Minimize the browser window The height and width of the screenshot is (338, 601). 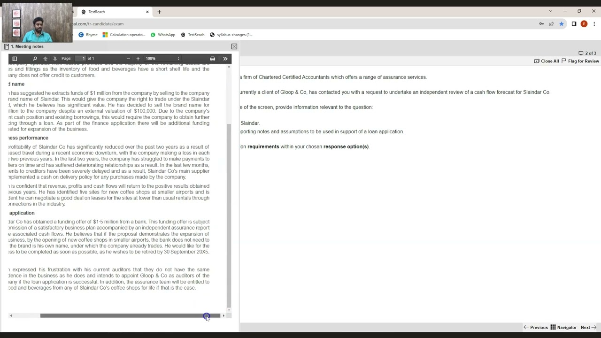pyautogui.click(x=565, y=11)
